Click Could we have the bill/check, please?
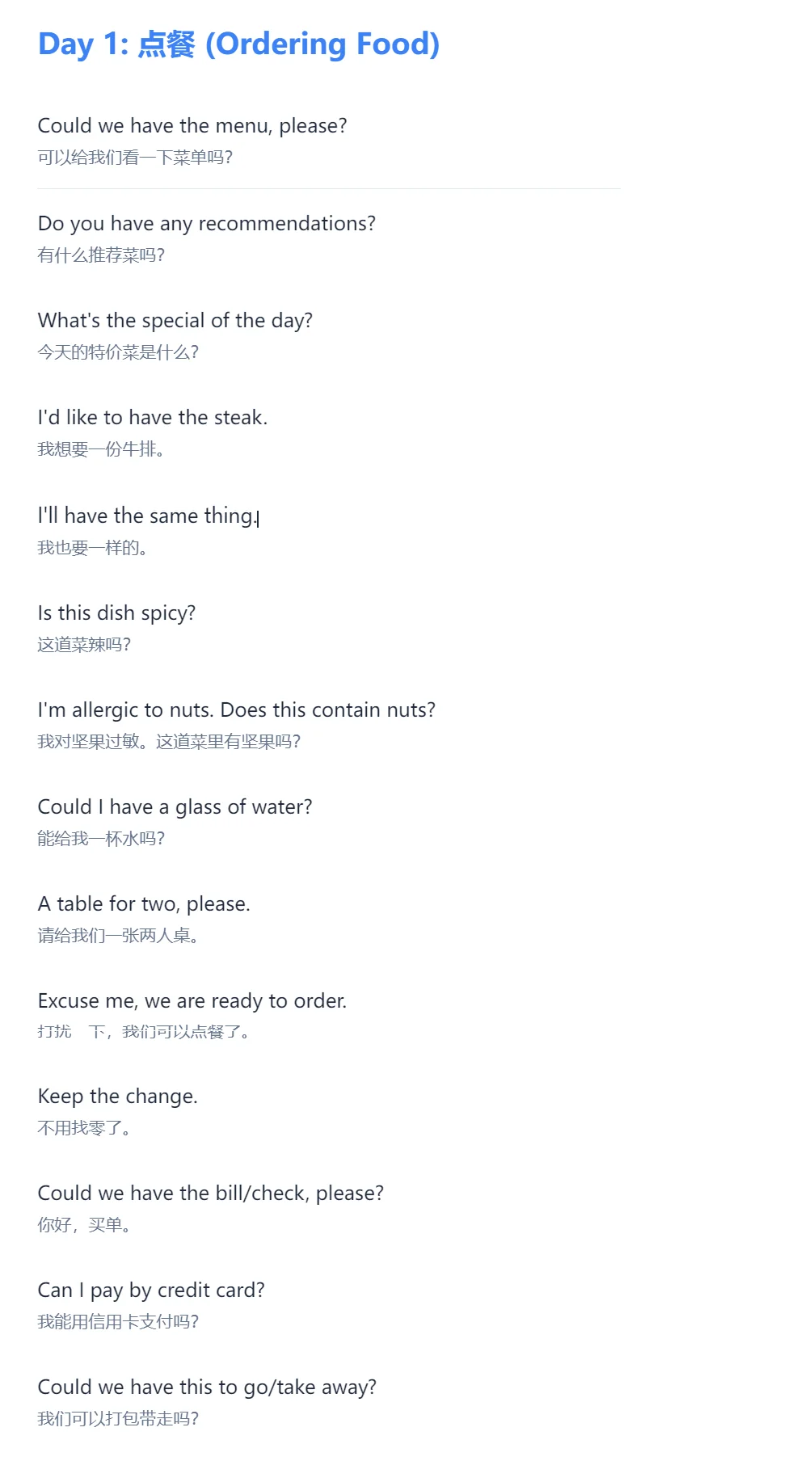The height and width of the screenshot is (1461, 788). point(211,1194)
